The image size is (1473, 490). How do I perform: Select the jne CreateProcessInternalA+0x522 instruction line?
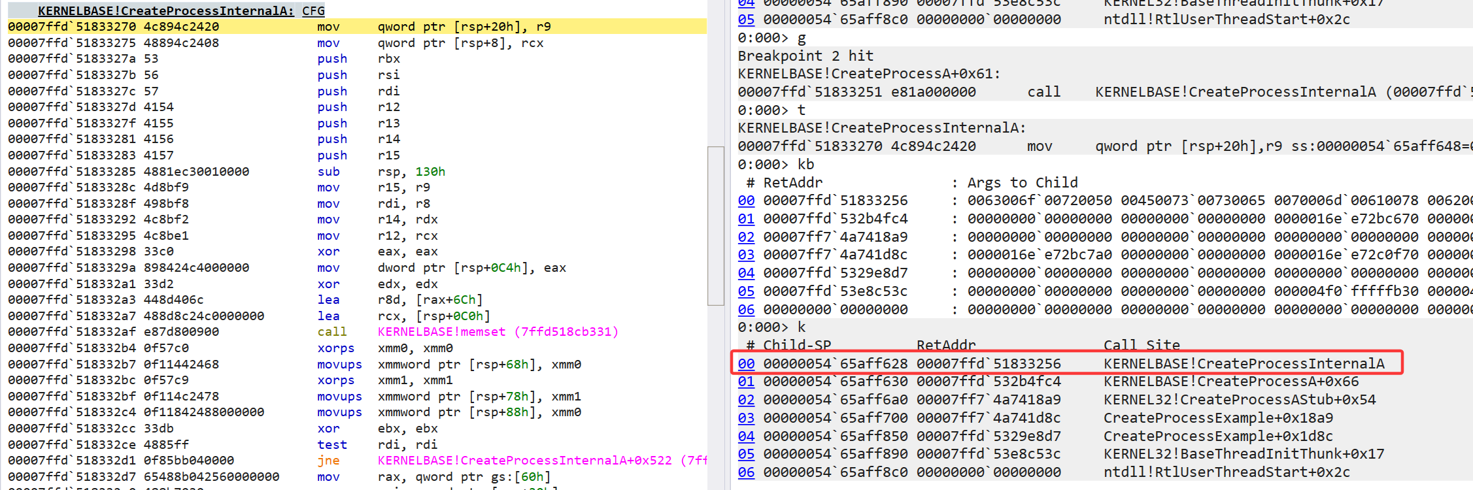[x=357, y=461]
